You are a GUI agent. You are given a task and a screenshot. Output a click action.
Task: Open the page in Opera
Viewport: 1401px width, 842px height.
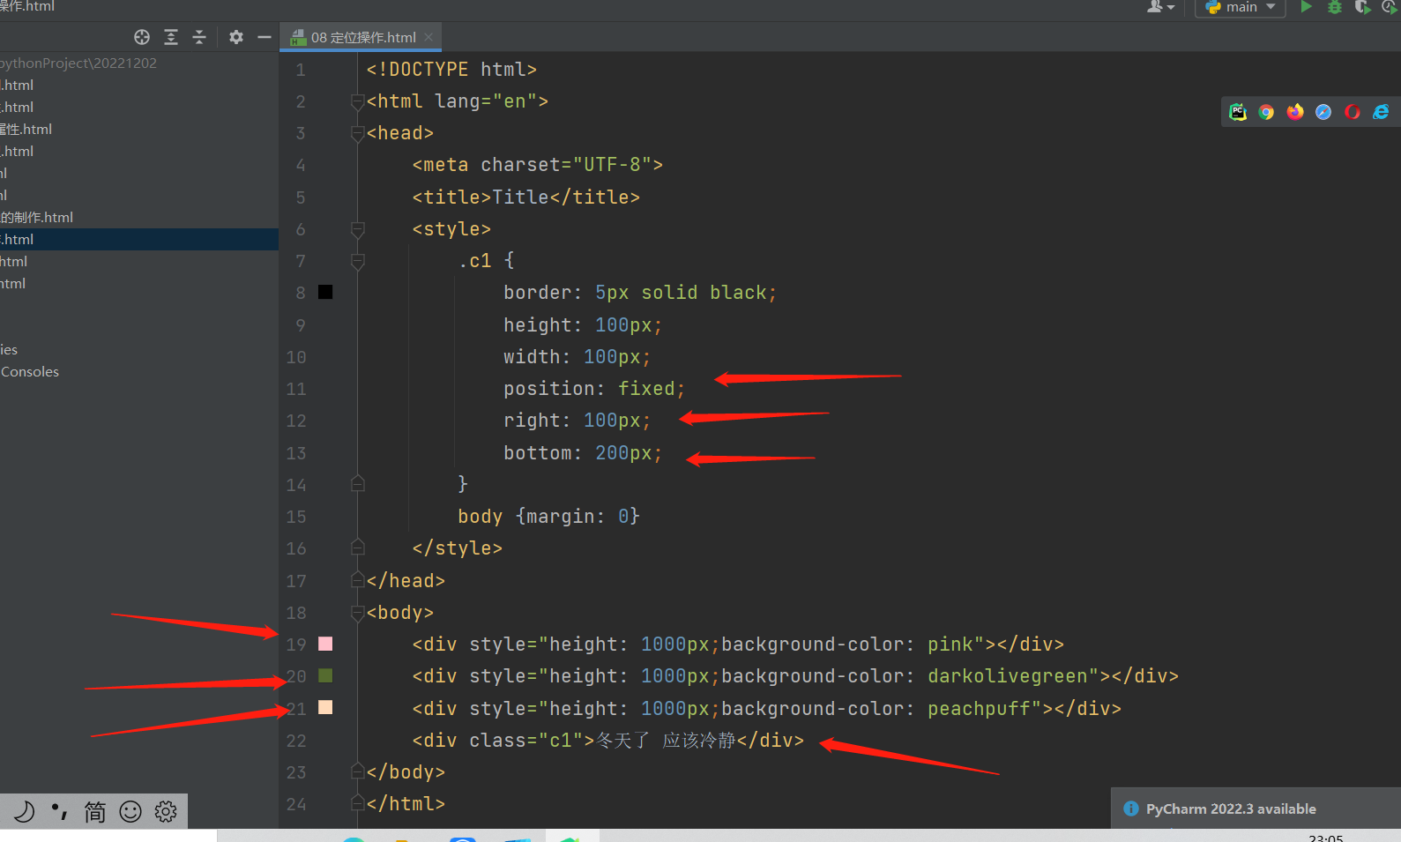point(1353,112)
